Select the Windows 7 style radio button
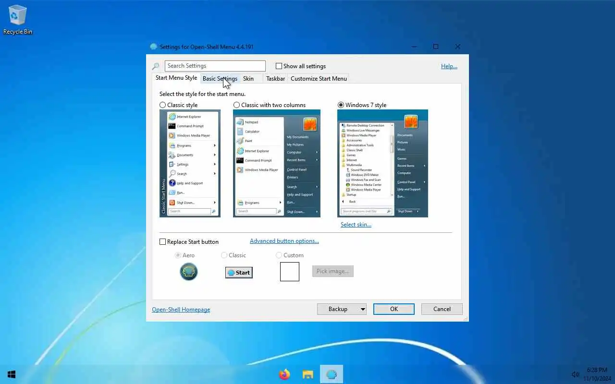The height and width of the screenshot is (384, 615). click(x=341, y=105)
